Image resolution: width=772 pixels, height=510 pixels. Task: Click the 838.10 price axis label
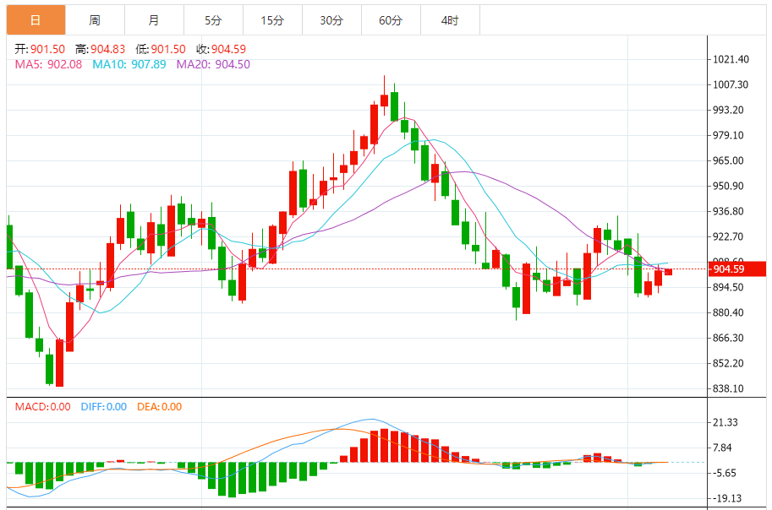[728, 388]
